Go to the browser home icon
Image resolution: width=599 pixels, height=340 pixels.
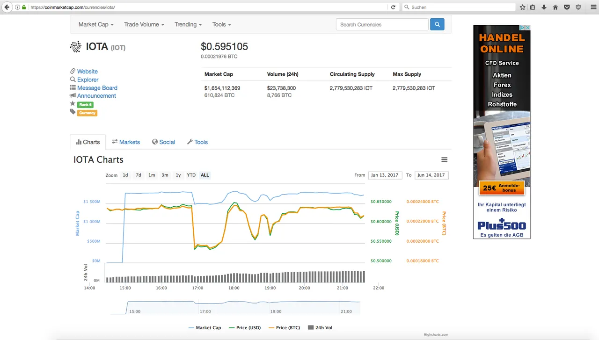(555, 7)
